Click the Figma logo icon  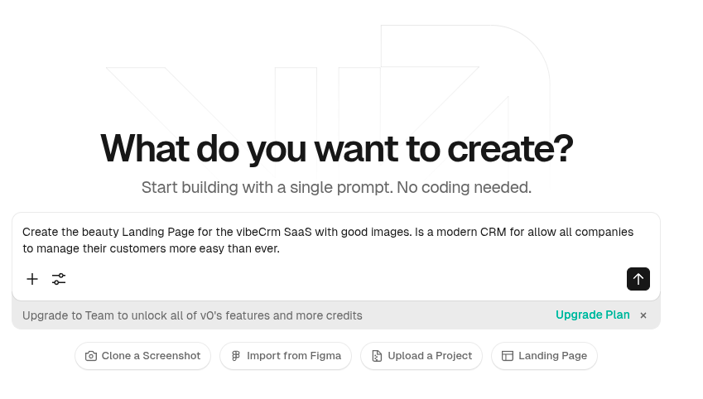236,356
